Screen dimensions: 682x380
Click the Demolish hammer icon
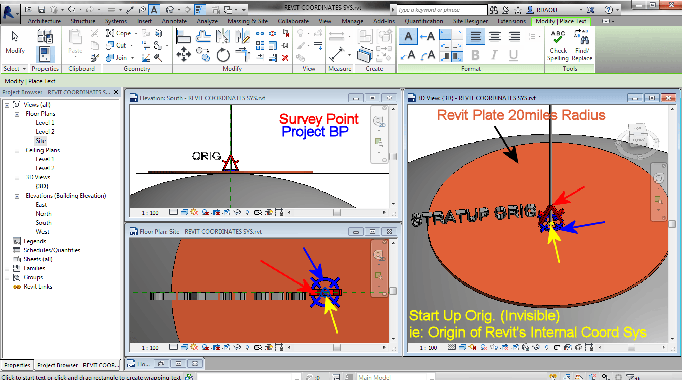[x=158, y=58]
